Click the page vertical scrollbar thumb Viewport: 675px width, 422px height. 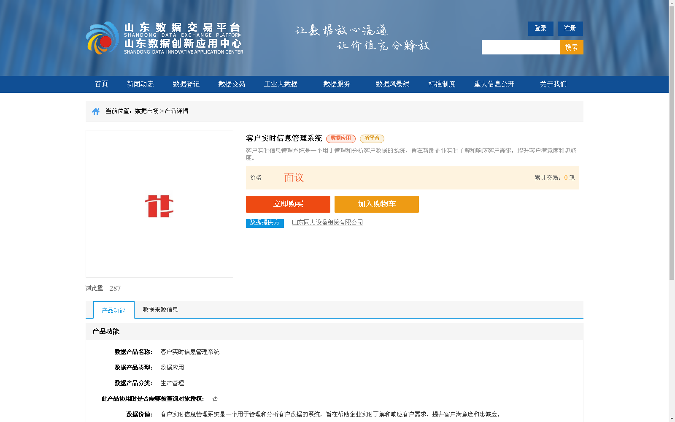click(672, 143)
